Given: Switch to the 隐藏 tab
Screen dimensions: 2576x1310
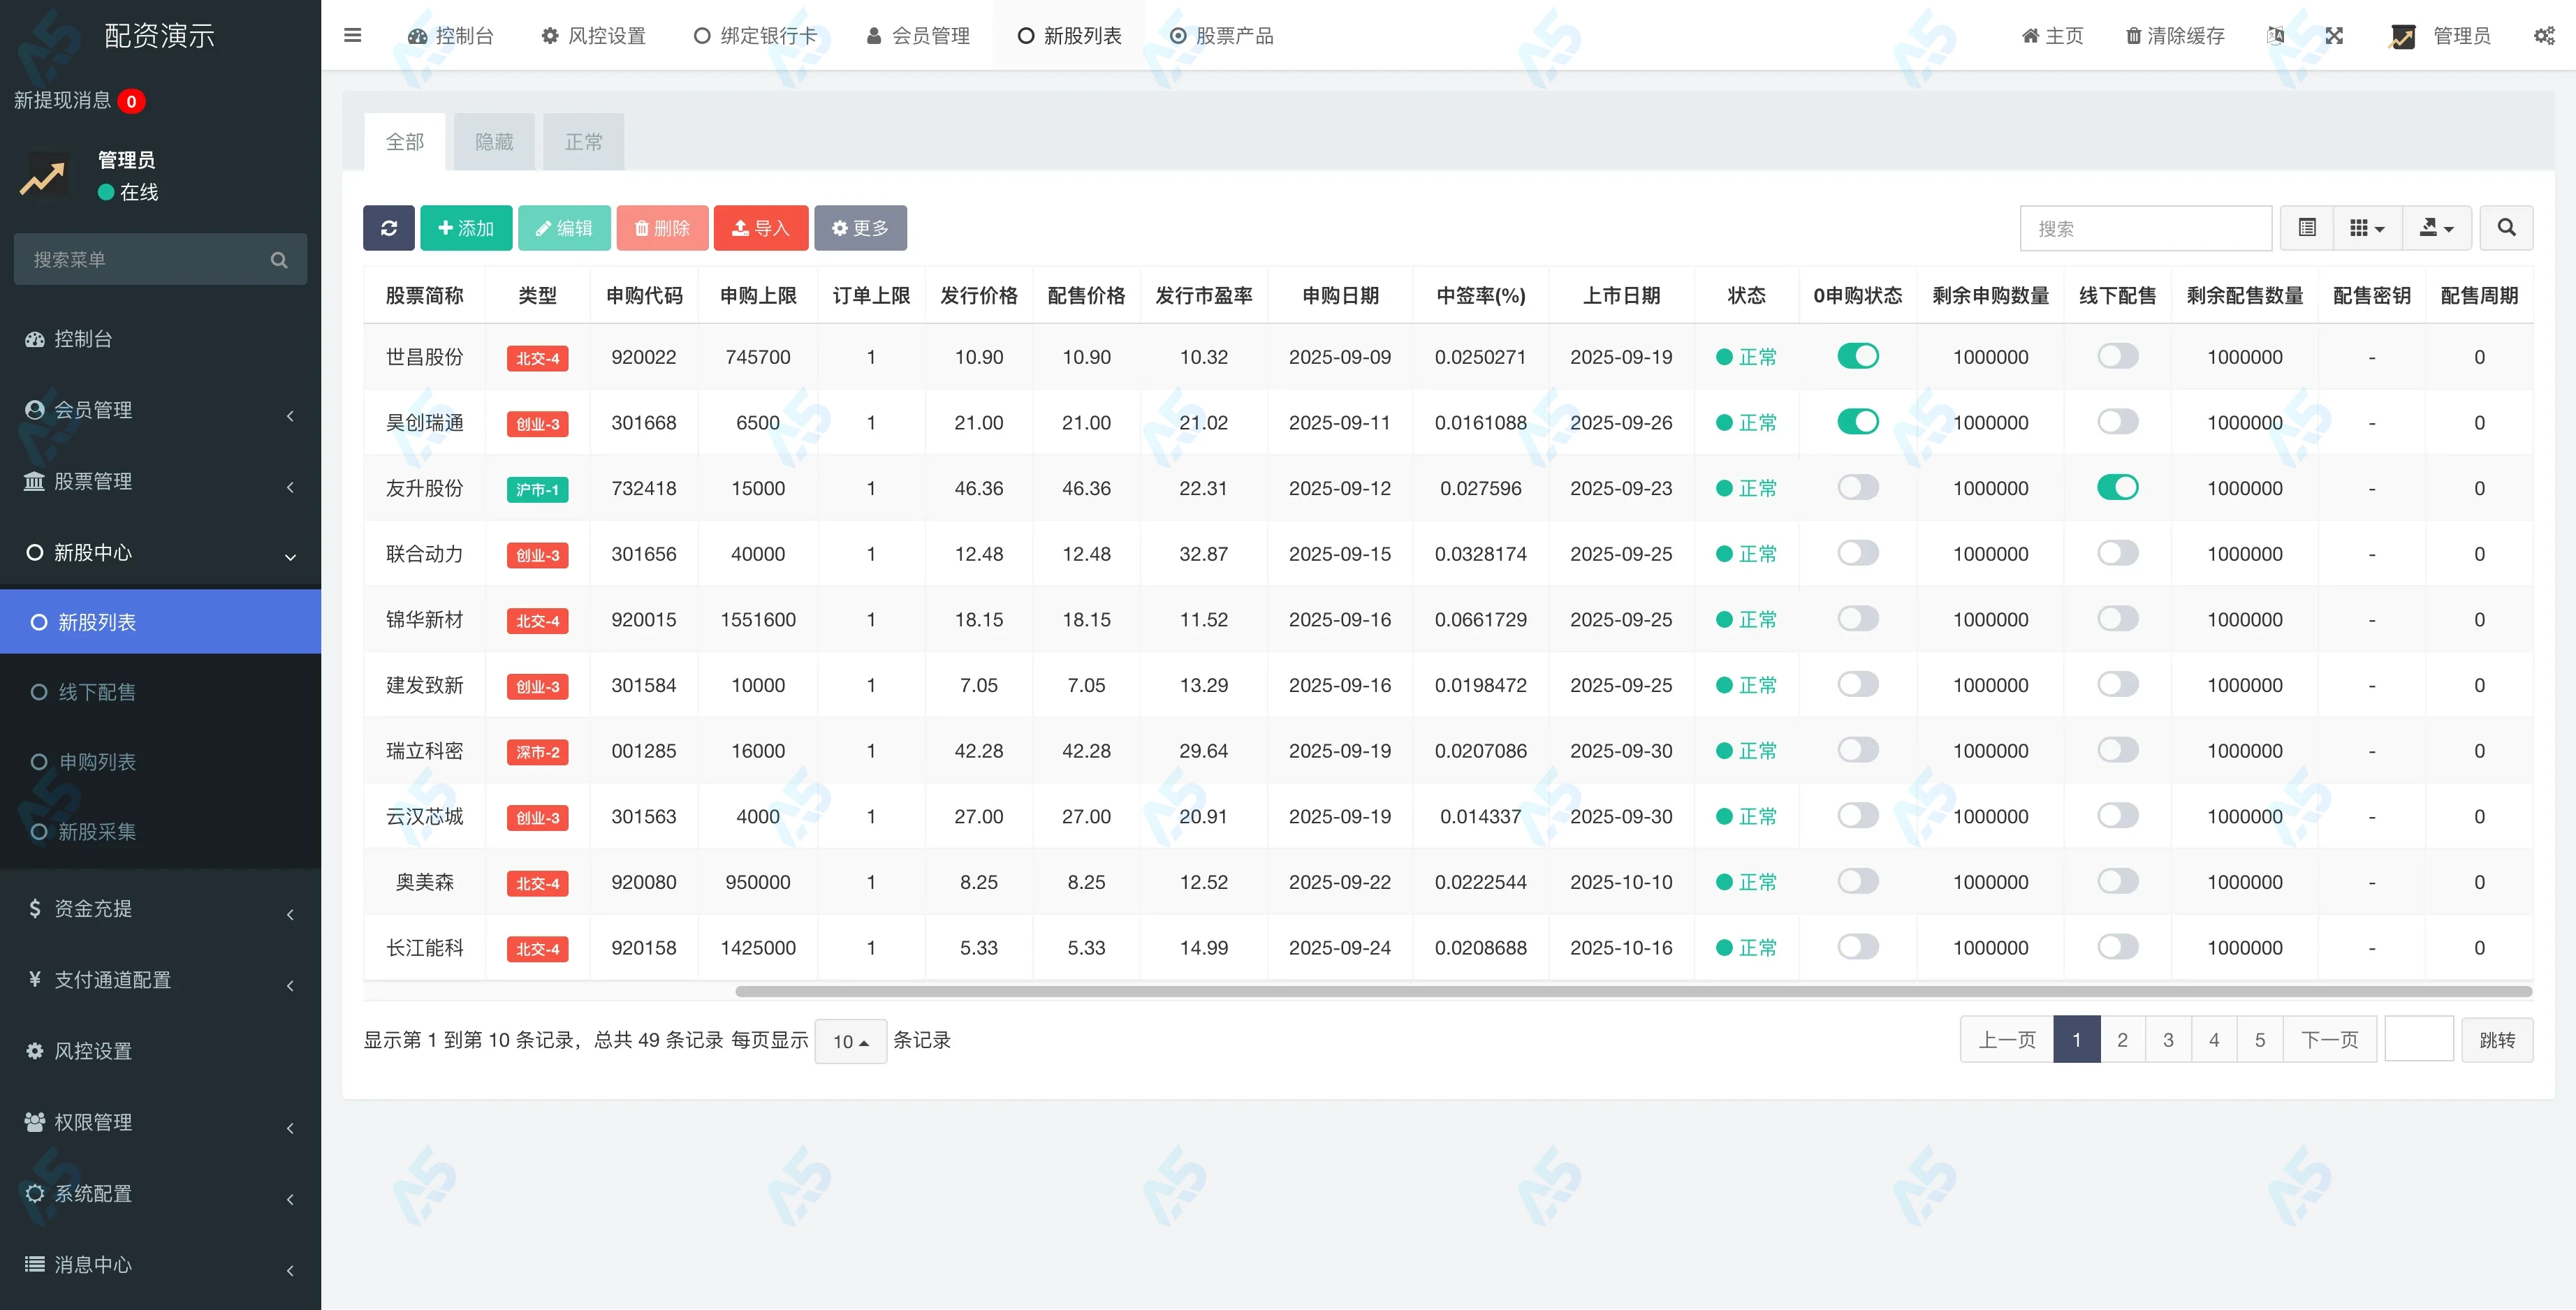Looking at the screenshot, I should [494, 142].
